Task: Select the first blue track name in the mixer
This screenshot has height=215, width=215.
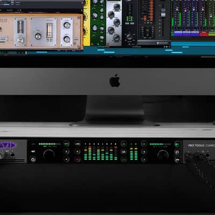Action: pyautogui.click(x=178, y=32)
